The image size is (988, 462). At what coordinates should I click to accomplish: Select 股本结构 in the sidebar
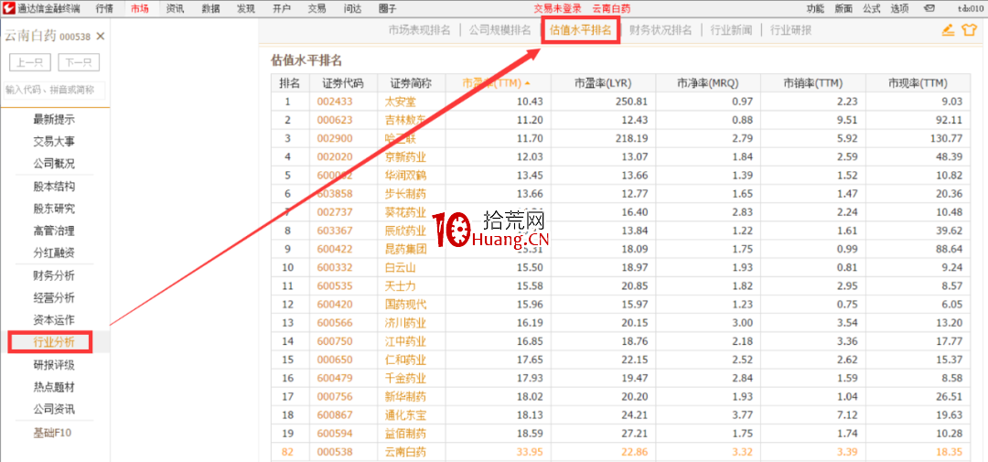pyautogui.click(x=54, y=187)
